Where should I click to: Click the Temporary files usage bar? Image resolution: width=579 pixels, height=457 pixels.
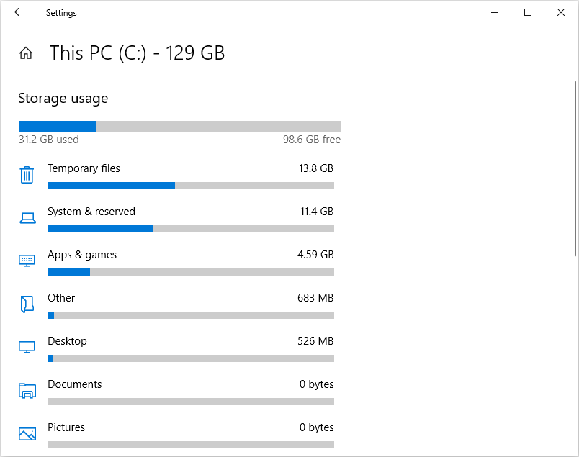pyautogui.click(x=190, y=186)
